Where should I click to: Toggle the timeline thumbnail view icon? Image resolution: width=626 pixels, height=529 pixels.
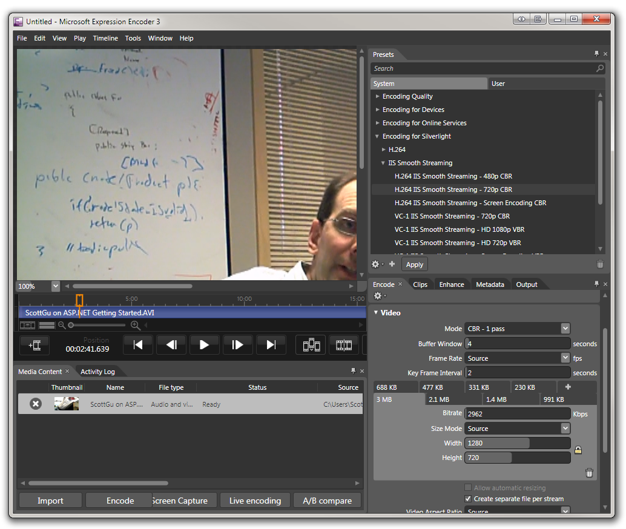click(28, 326)
